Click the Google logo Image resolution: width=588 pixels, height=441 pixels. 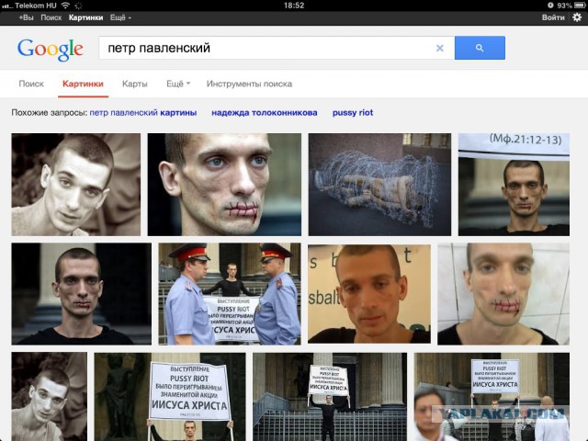click(51, 49)
